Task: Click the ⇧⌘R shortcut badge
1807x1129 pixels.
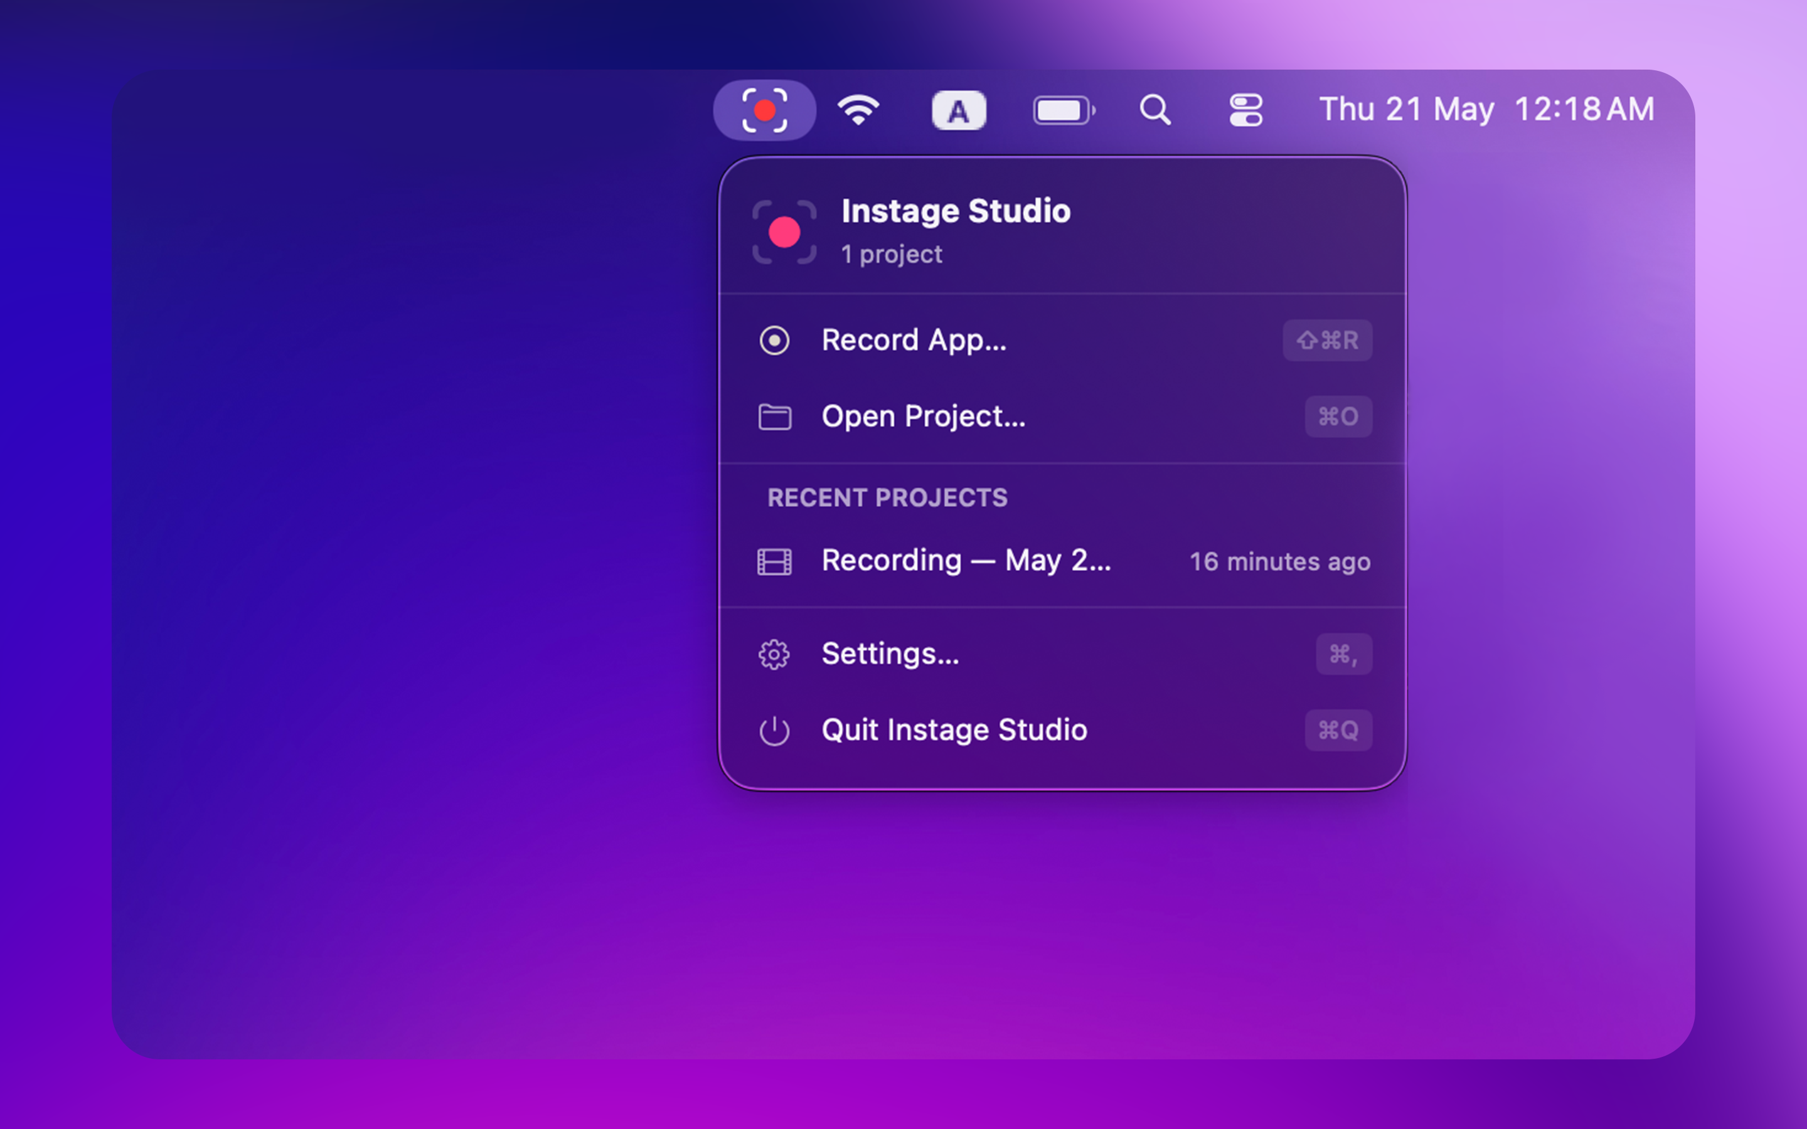Action: (1327, 341)
